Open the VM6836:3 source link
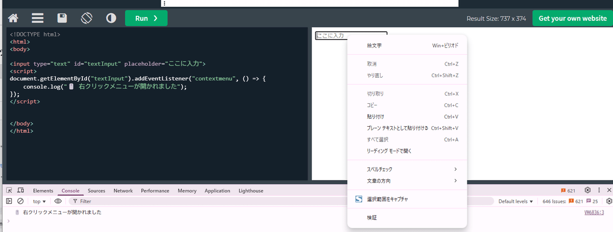 point(594,212)
